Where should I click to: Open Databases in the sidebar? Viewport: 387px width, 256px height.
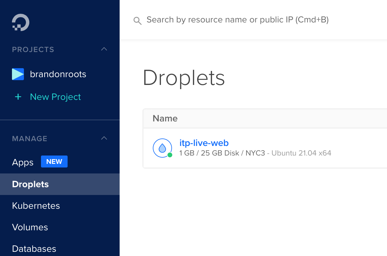(x=34, y=249)
